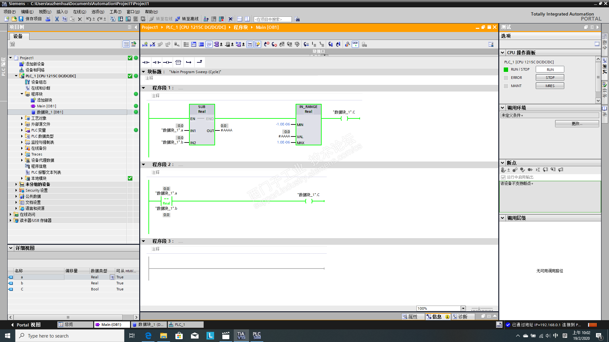Screen dimensions: 609x342
Task: Click the Cut scissors icon
Action: coord(57,19)
